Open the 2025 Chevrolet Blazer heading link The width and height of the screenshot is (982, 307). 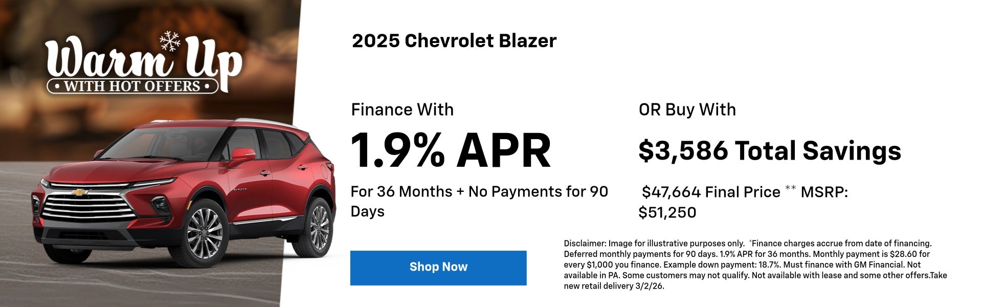pyautogui.click(x=453, y=41)
